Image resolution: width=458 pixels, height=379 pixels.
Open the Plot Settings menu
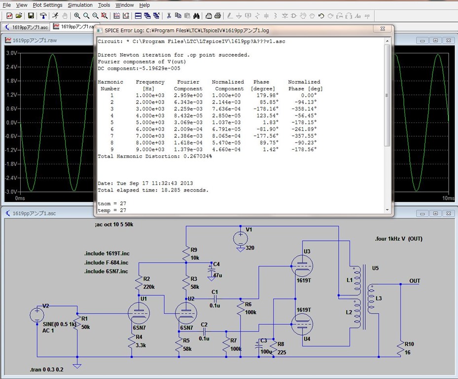tap(47, 5)
